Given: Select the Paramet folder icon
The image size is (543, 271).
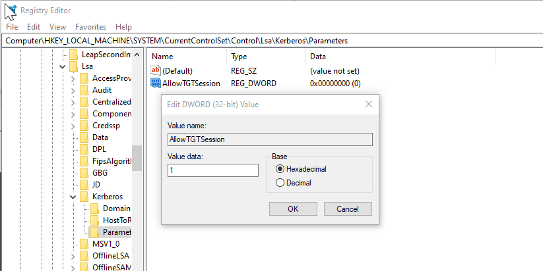Looking at the screenshot, I should pyautogui.click(x=94, y=232).
